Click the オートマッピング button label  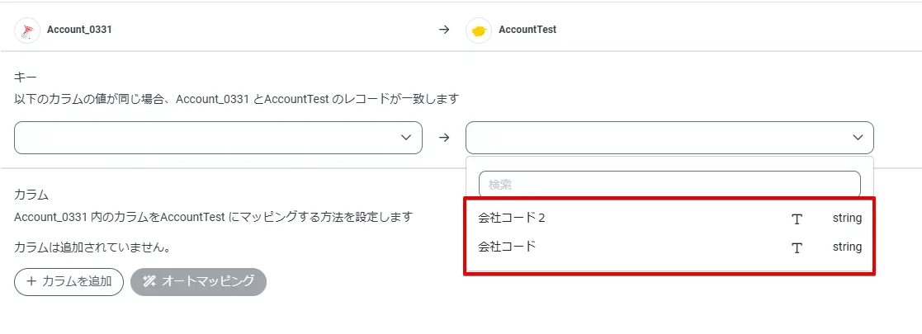click(207, 281)
